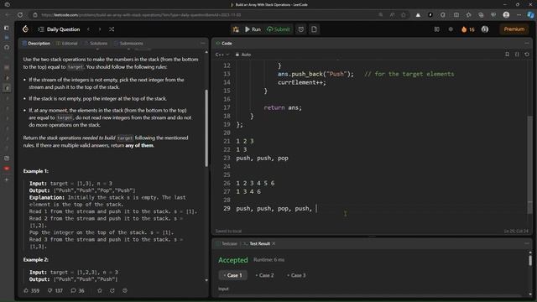Open code panel options menu
This screenshot has height=302, width=537.
[527, 44]
